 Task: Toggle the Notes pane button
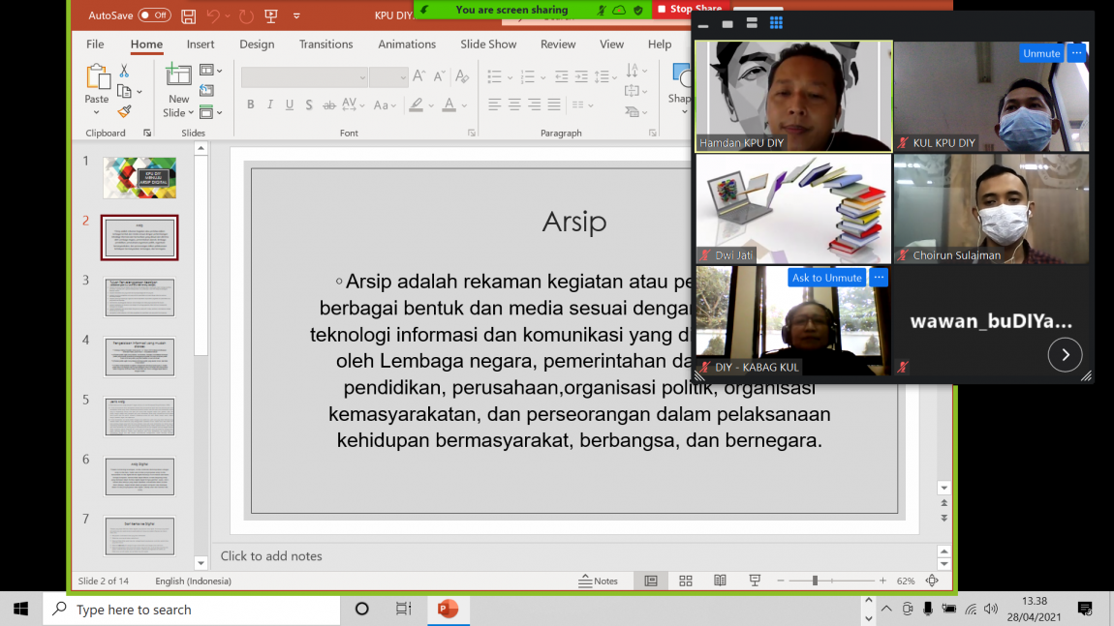tap(599, 581)
